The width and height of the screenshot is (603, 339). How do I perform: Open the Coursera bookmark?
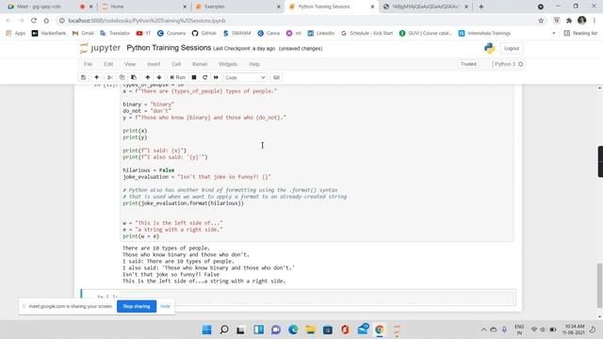(x=171, y=34)
